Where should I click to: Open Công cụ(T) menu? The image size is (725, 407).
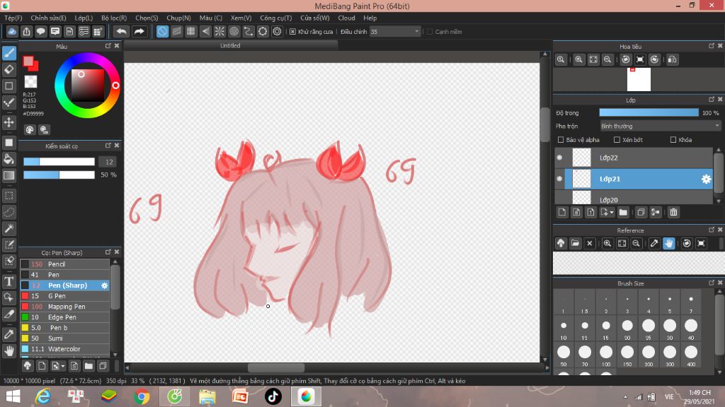pos(275,18)
